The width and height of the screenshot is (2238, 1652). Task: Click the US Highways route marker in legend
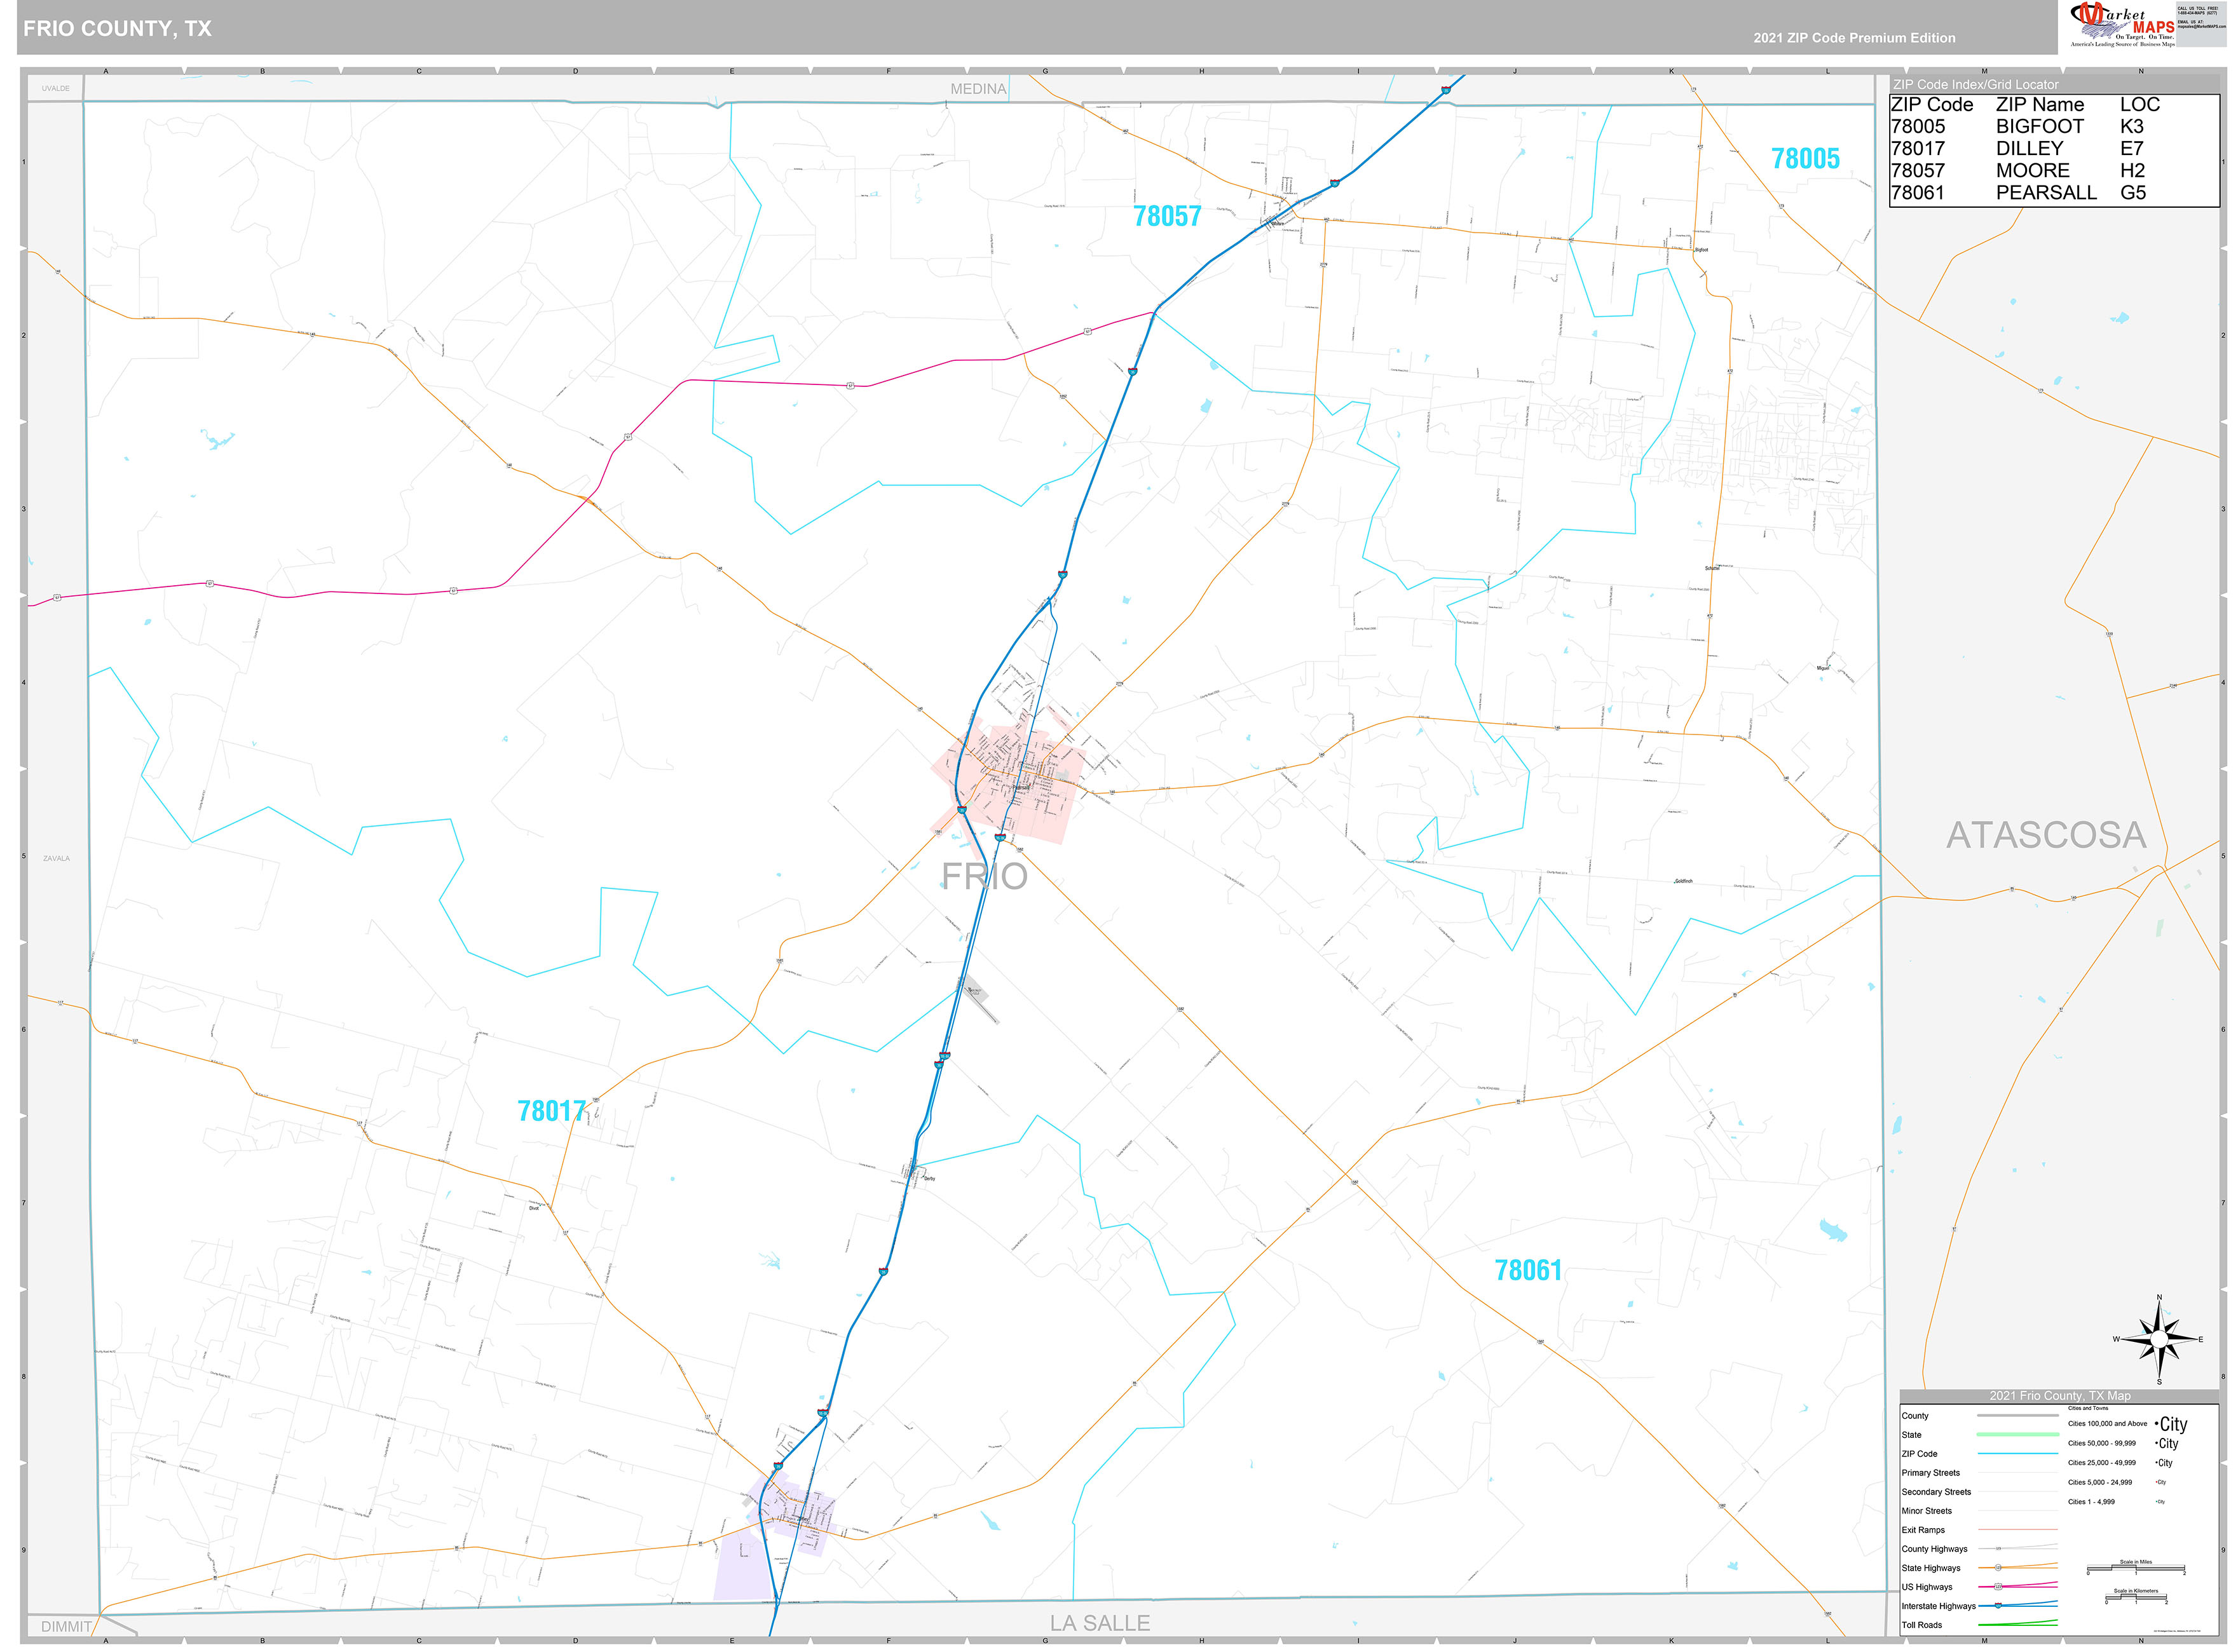click(1998, 1587)
